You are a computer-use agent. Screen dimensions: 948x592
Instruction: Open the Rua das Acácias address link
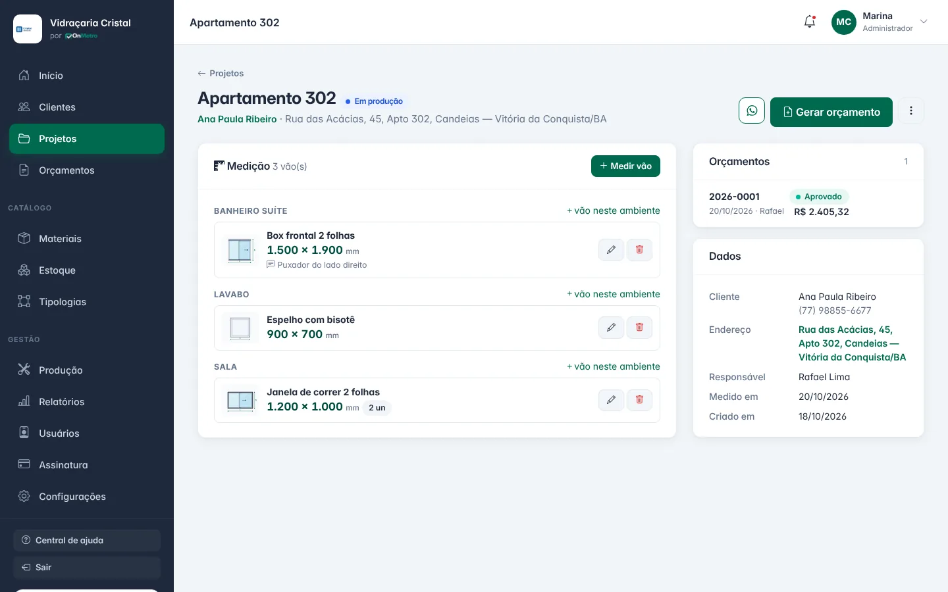(x=853, y=343)
